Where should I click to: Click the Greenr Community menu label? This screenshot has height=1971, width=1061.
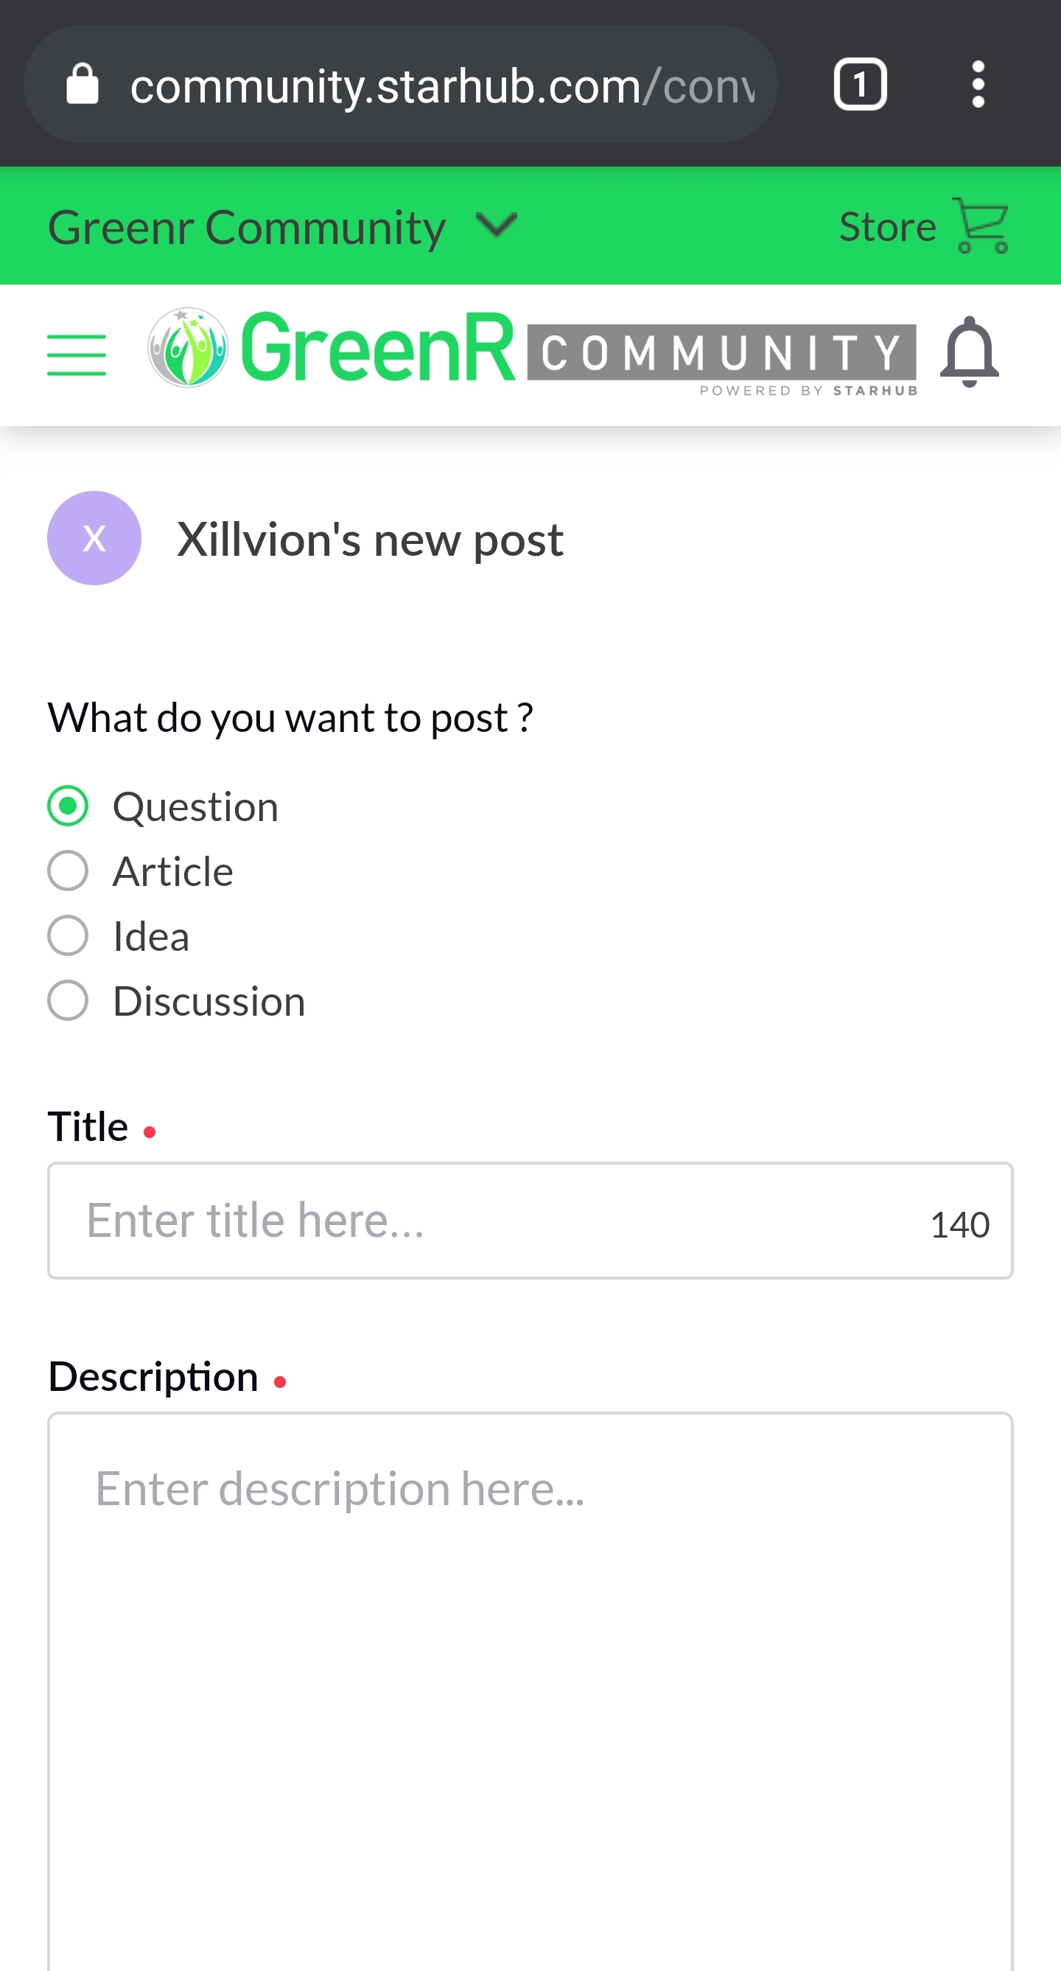(x=246, y=227)
